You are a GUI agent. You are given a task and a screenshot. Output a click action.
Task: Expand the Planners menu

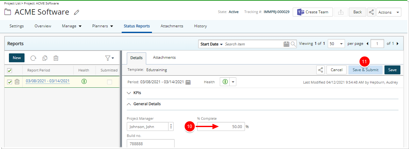[103, 26]
